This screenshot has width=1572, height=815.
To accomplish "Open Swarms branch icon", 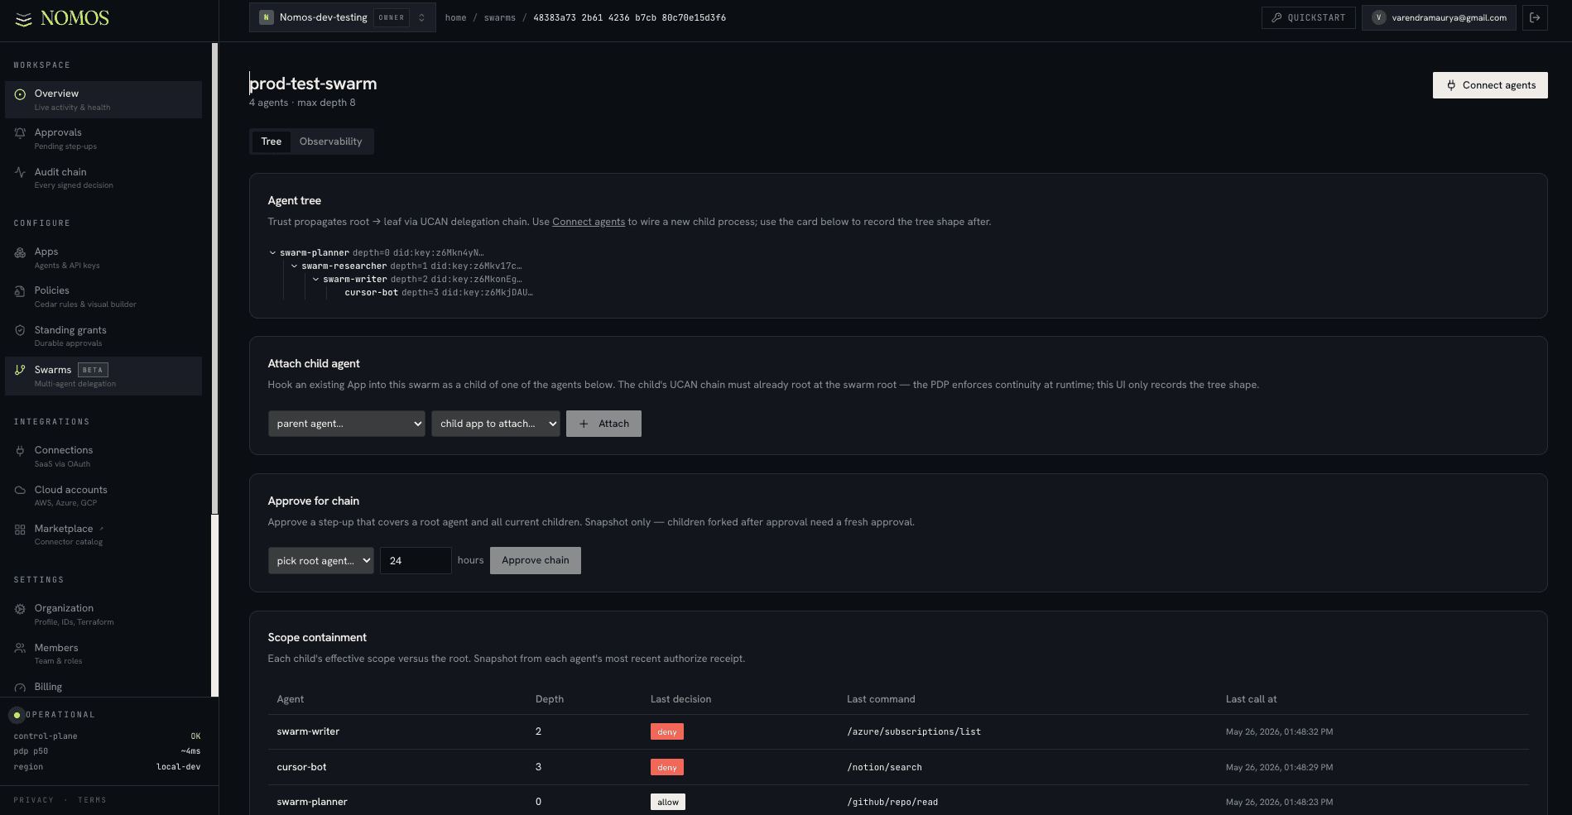I will [x=20, y=370].
